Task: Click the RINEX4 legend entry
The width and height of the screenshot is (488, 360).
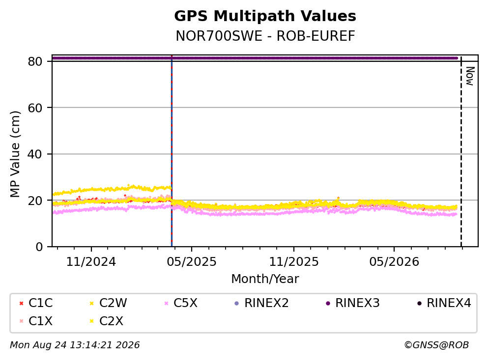Action: point(444,303)
